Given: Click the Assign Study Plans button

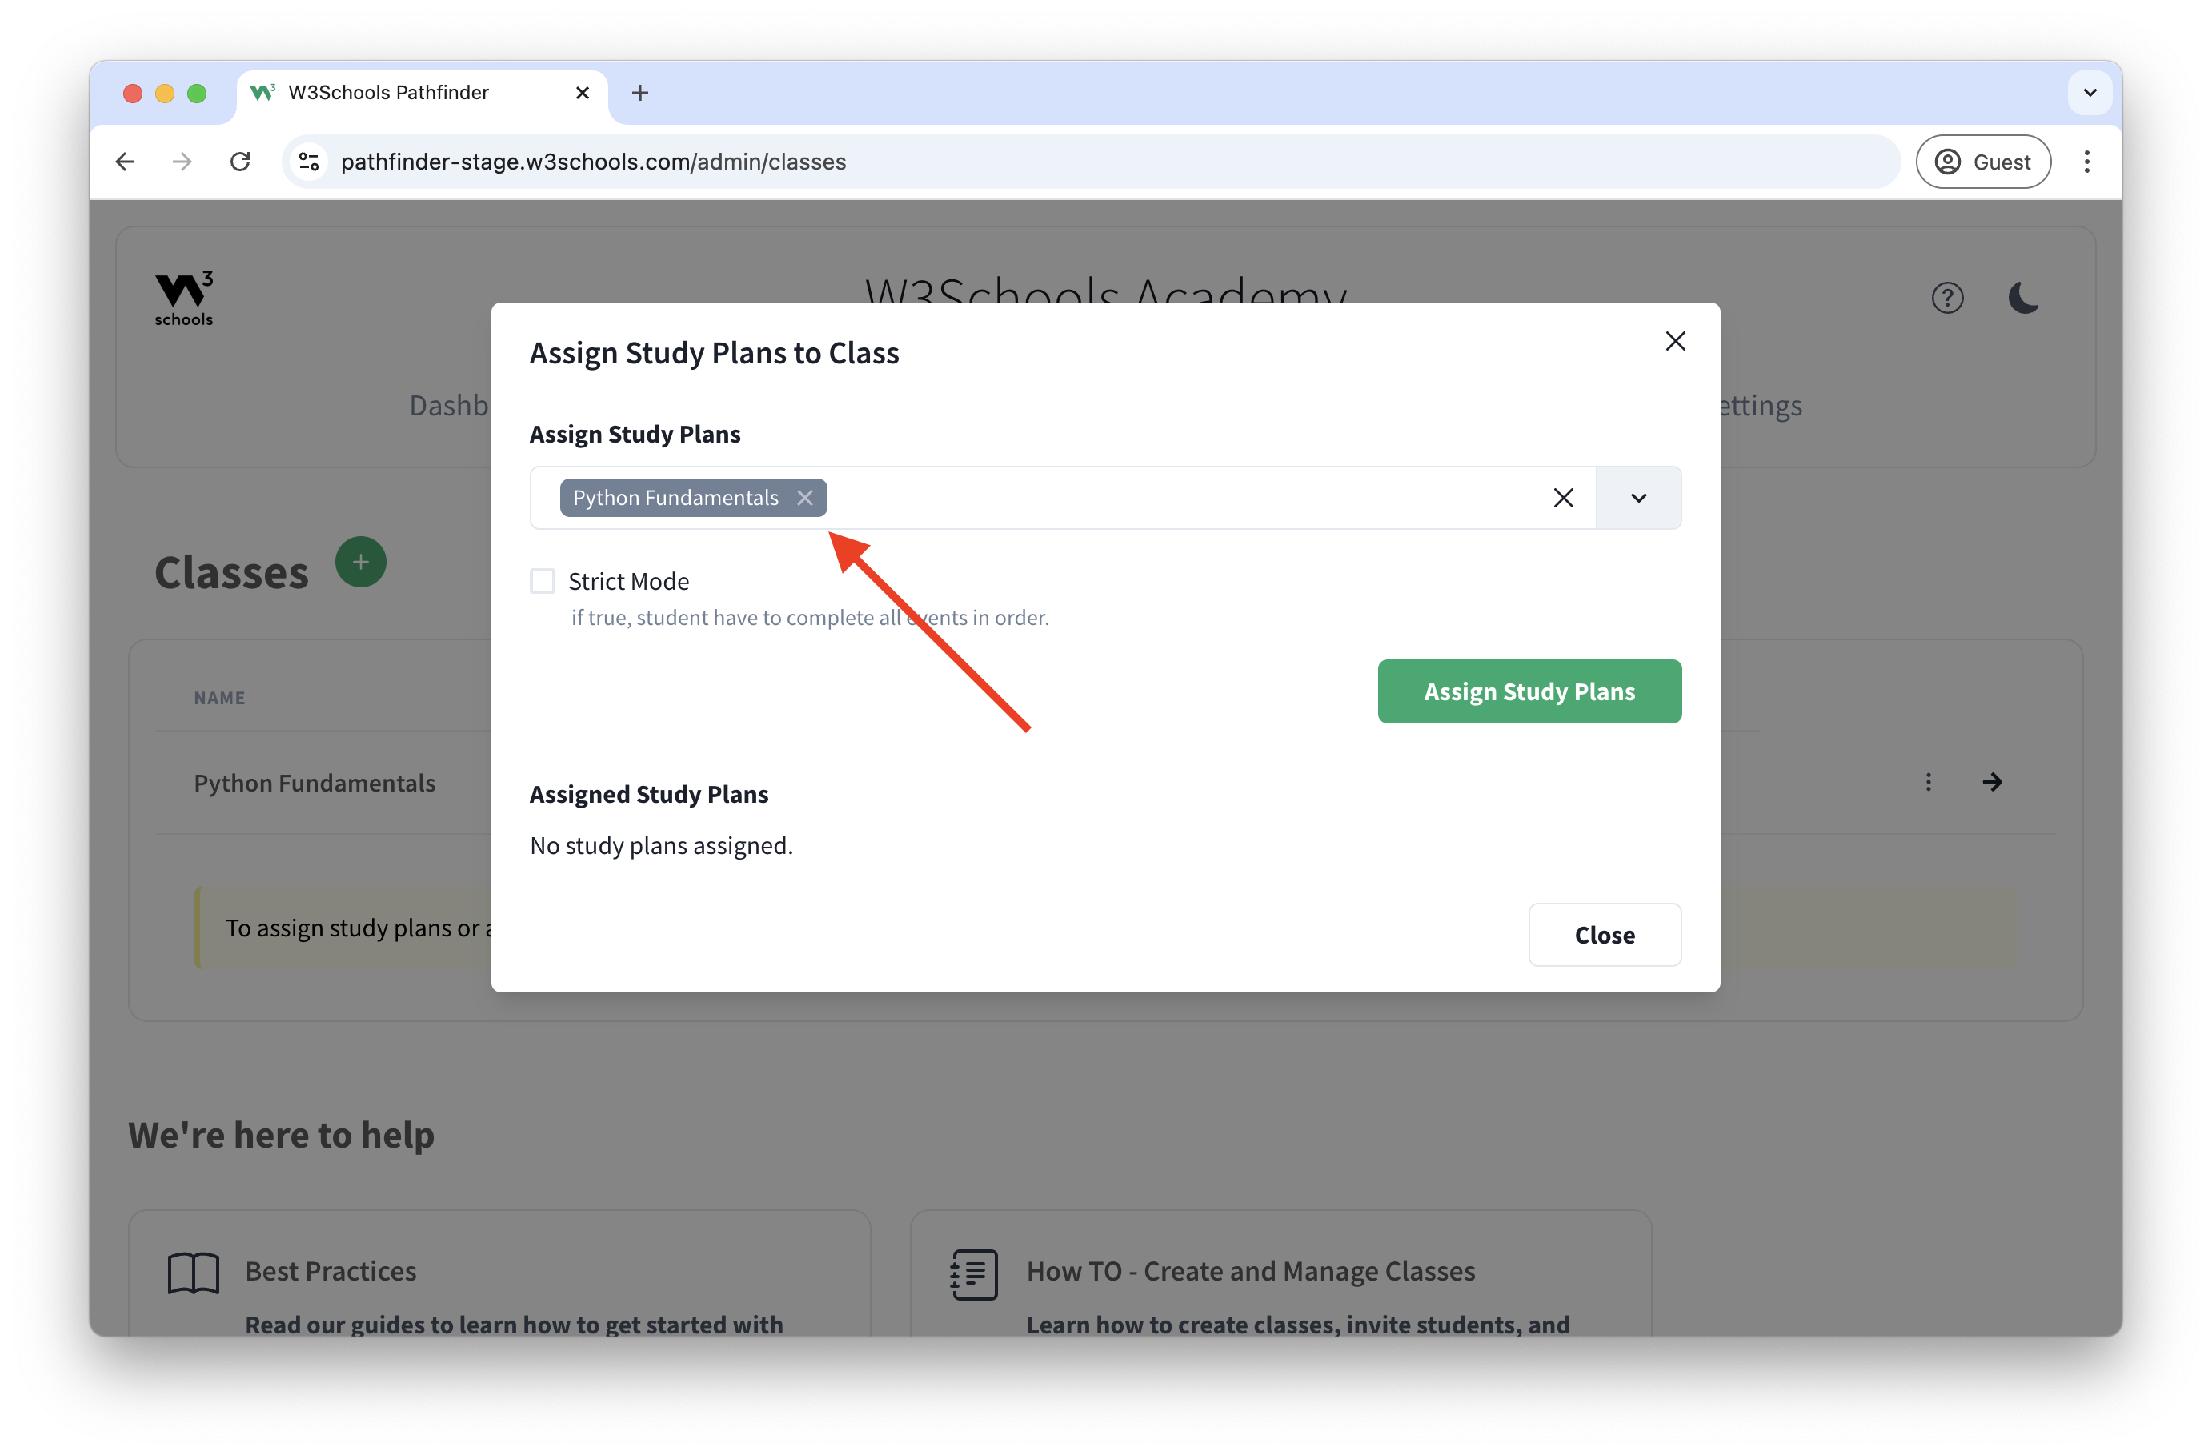Looking at the screenshot, I should (x=1529, y=691).
